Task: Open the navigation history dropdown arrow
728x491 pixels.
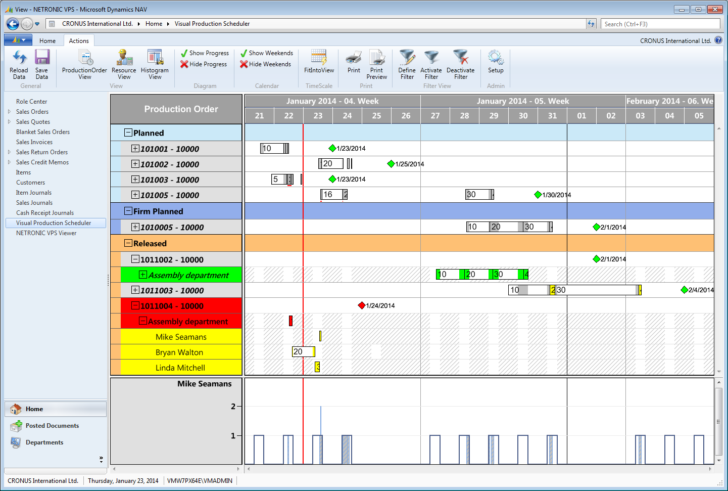Action: click(37, 24)
